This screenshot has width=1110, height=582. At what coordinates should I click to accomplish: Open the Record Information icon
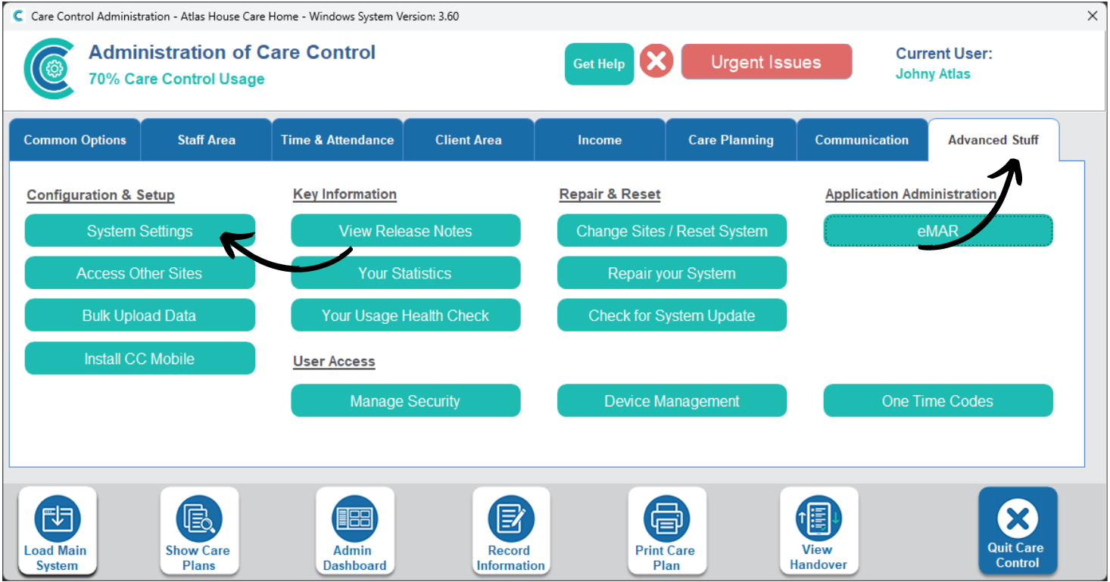tap(511, 531)
